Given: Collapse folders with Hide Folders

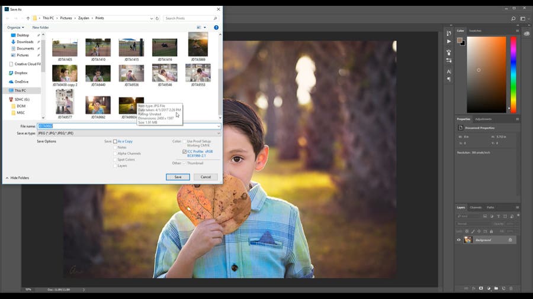Looking at the screenshot, I should coord(17,178).
